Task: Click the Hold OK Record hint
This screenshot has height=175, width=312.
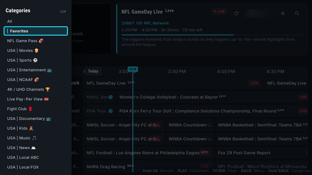Action: click(158, 171)
